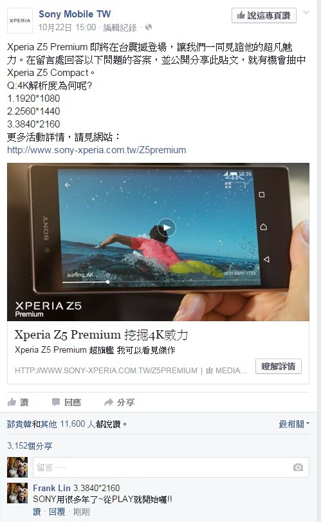Image resolution: width=321 pixels, height=522 pixels.
Task: Open the post options chevron menu
Action: (x=306, y=13)
